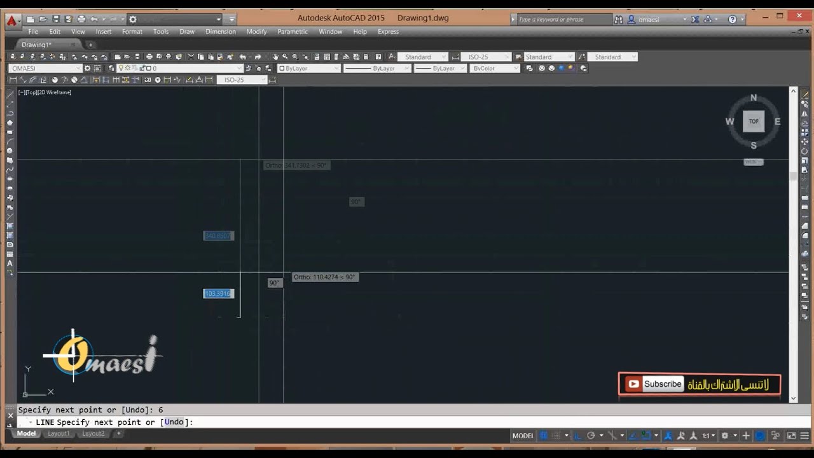This screenshot has width=814, height=458.
Task: Open Help question mark in title bar
Action: [x=733, y=19]
